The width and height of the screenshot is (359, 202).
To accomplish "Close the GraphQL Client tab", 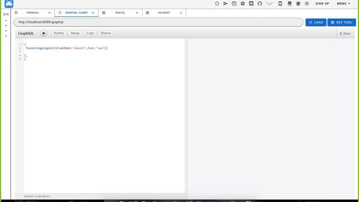I will point(93,12).
